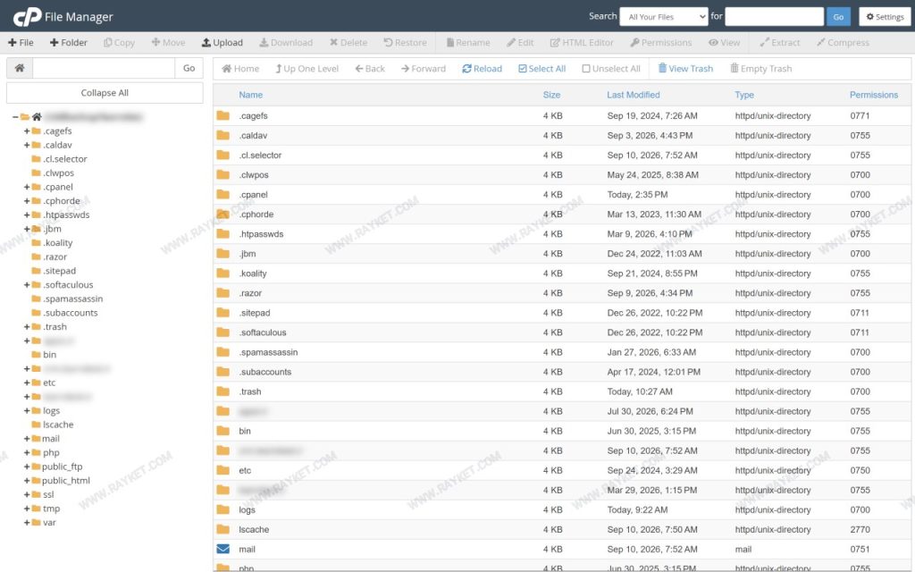
Task: Select the .koality row in file list
Action: 561,273
